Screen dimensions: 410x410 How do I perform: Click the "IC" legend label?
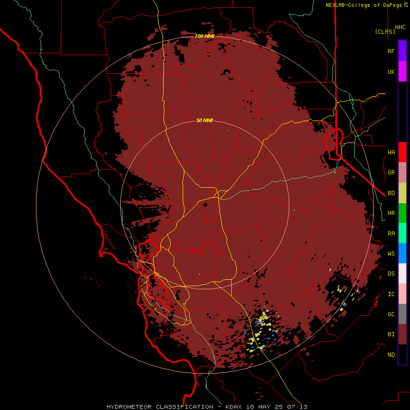pos(391,294)
